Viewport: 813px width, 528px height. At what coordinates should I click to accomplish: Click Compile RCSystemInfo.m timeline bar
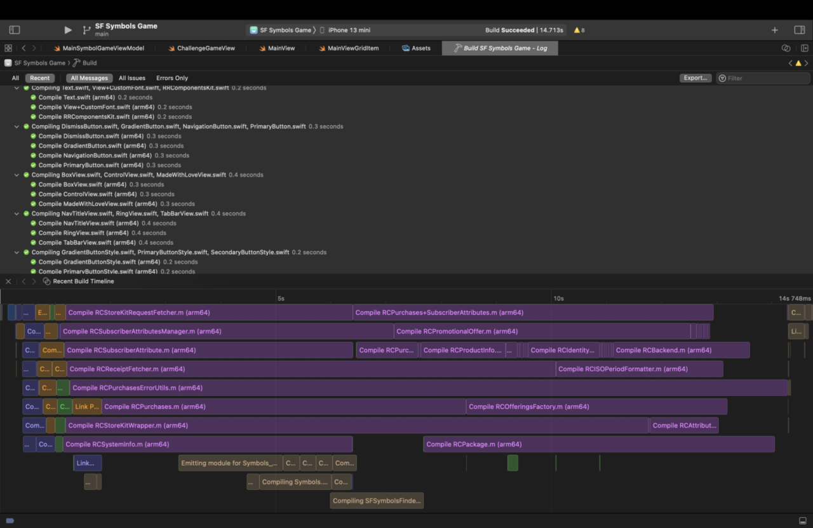pos(208,444)
